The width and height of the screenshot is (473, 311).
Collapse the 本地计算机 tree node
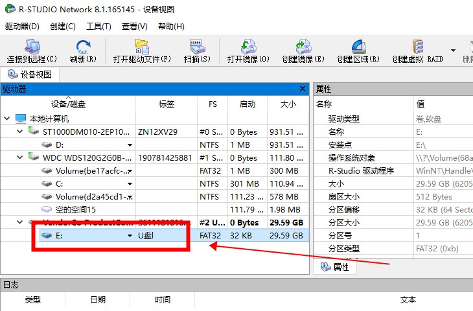tap(7, 119)
